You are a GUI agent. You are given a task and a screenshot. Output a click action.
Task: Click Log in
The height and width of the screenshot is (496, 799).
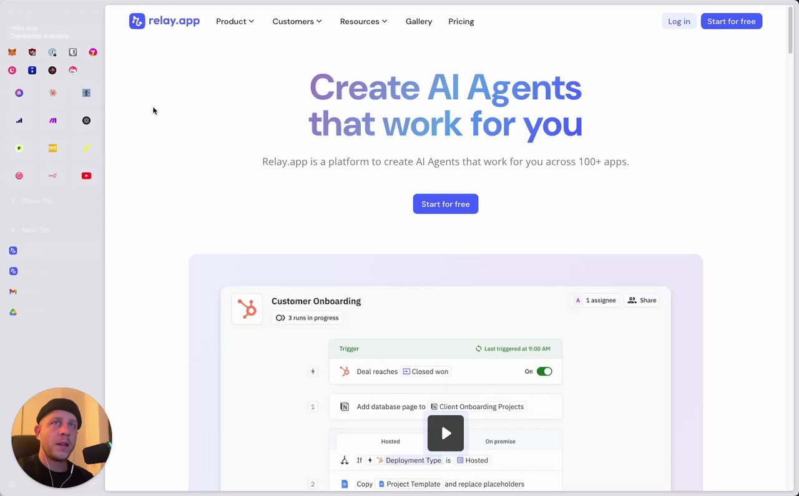(x=679, y=21)
